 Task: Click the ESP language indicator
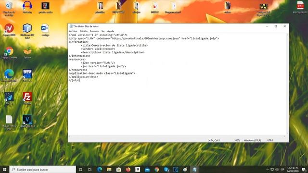click(282, 170)
